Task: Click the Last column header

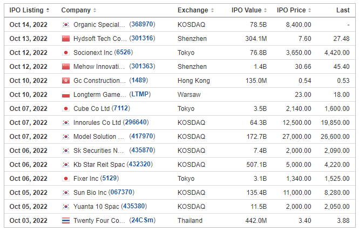Action: 343,10
